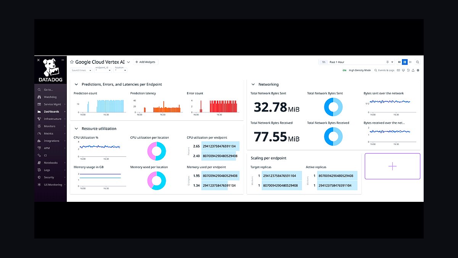Click the Notebooks sidebar icon

[x=40, y=162]
